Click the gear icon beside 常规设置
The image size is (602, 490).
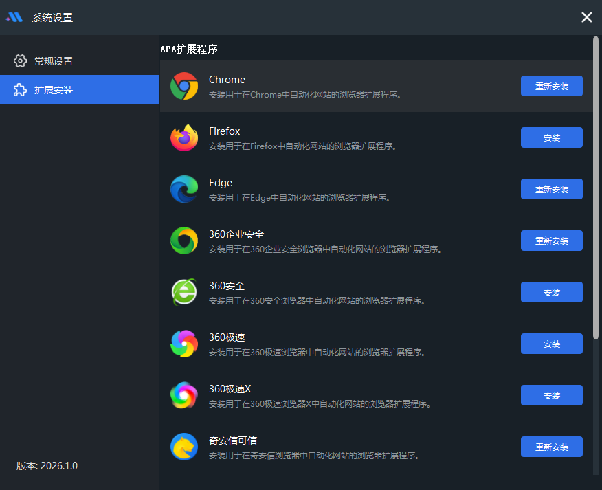tap(20, 60)
